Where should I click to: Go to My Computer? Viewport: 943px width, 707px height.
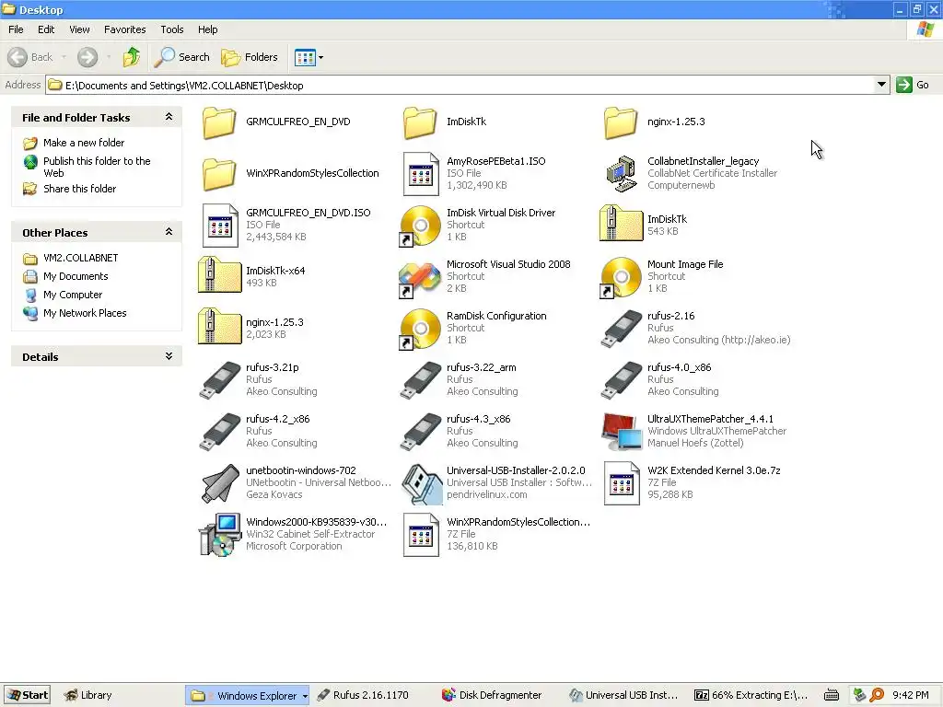click(x=73, y=295)
